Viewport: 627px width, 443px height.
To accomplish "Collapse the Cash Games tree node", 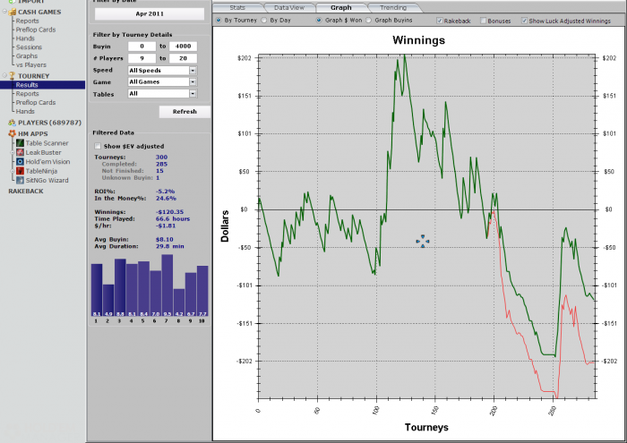I will [x=4, y=12].
